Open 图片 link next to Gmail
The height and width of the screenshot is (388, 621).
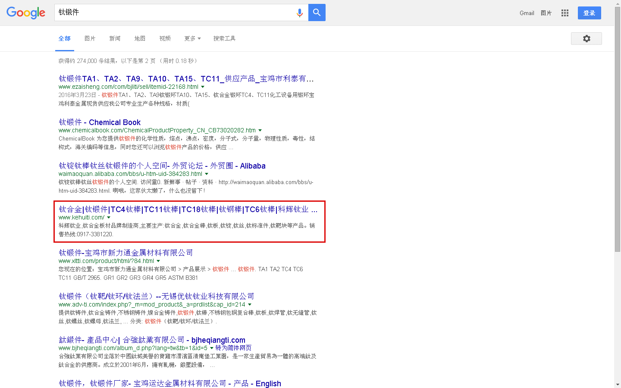(546, 13)
